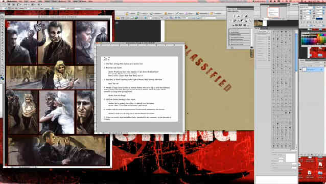
Task: Click the blue vertical scrollbar in Brushes panel
Action: tap(296, 52)
